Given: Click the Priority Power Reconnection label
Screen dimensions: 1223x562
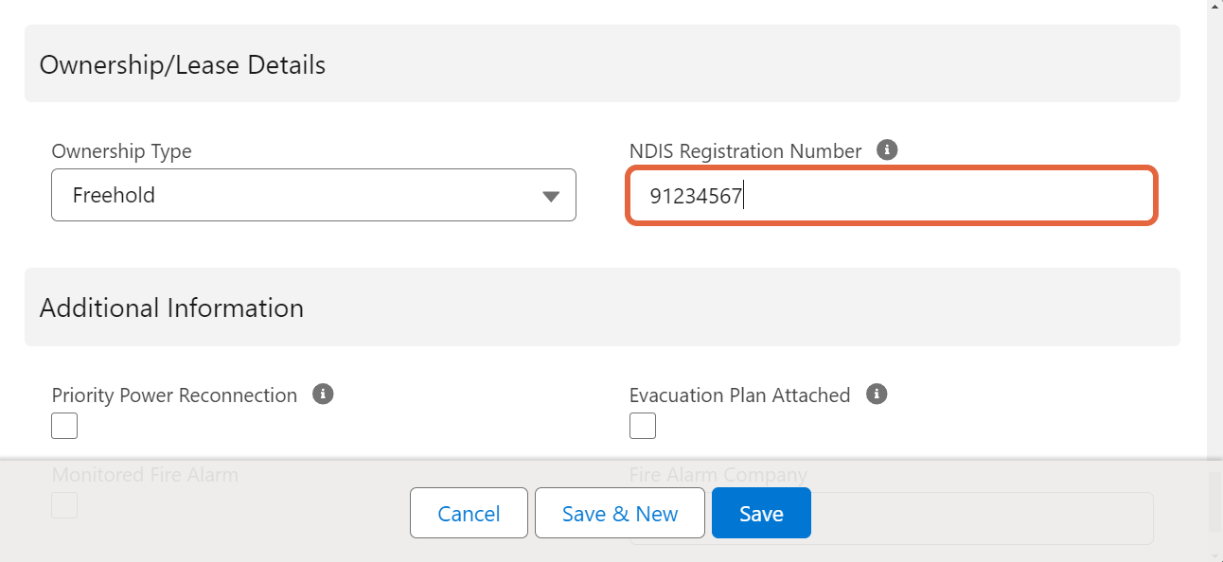Looking at the screenshot, I should pyautogui.click(x=173, y=395).
